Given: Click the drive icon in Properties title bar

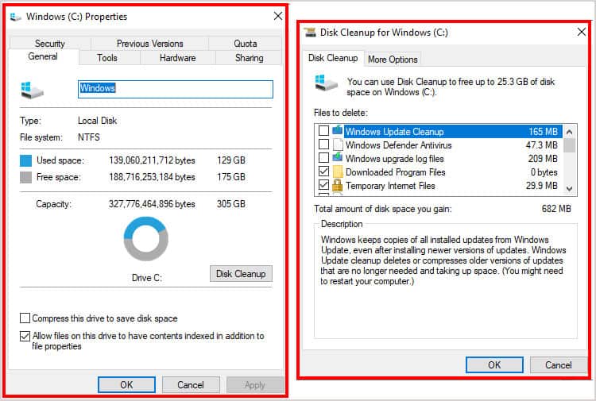Looking at the screenshot, I should pyautogui.click(x=15, y=17).
